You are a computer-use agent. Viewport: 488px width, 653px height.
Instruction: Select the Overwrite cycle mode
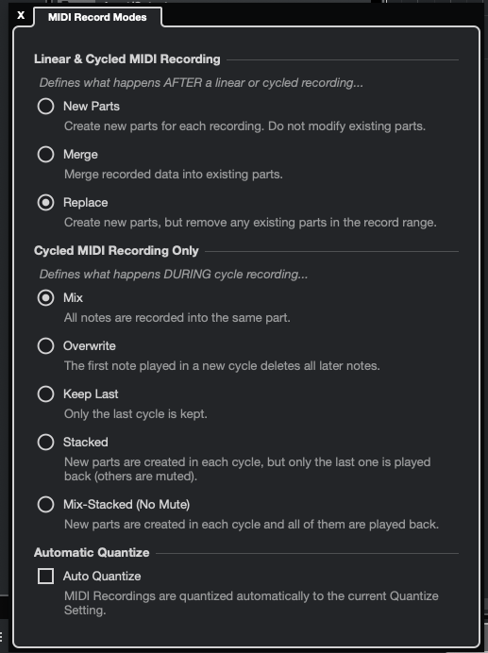point(46,345)
